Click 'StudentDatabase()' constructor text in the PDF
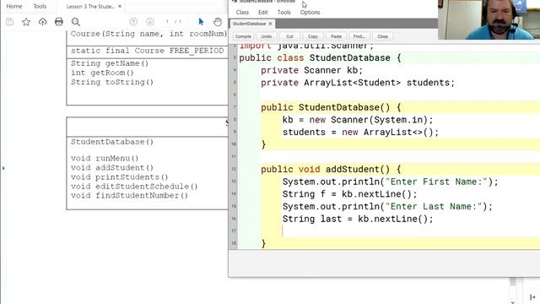 [112, 142]
